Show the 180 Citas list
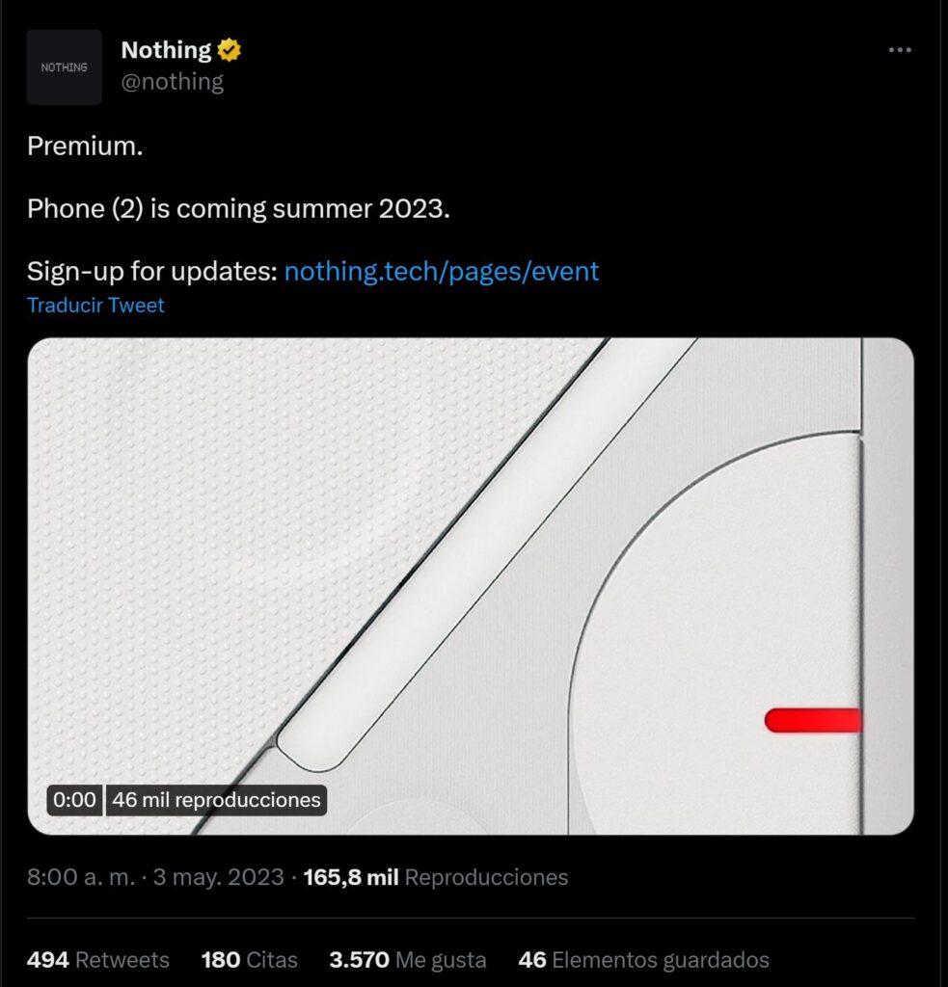This screenshot has height=987, width=948. tap(249, 960)
